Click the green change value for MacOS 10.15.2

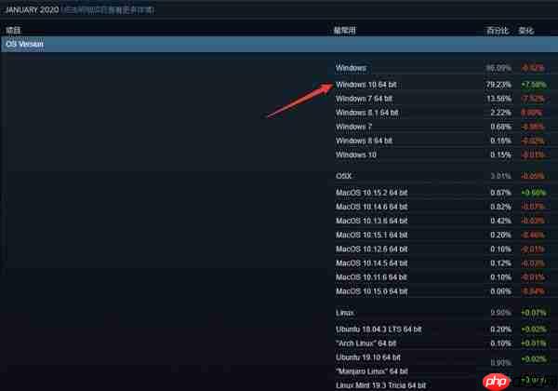point(534,193)
